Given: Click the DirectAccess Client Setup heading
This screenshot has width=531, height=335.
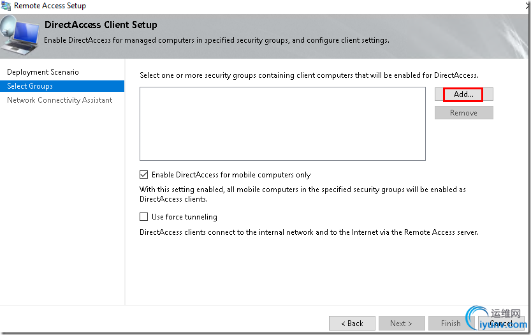Looking at the screenshot, I should tap(101, 26).
